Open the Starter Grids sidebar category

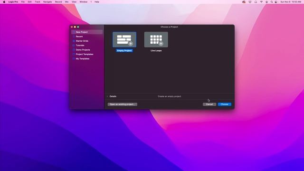(87, 41)
